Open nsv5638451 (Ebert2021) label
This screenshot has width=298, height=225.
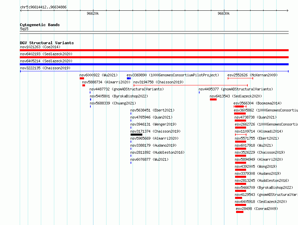[x=152, y=110]
